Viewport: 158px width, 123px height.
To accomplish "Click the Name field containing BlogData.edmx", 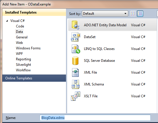I will pyautogui.click(x=95, y=118).
